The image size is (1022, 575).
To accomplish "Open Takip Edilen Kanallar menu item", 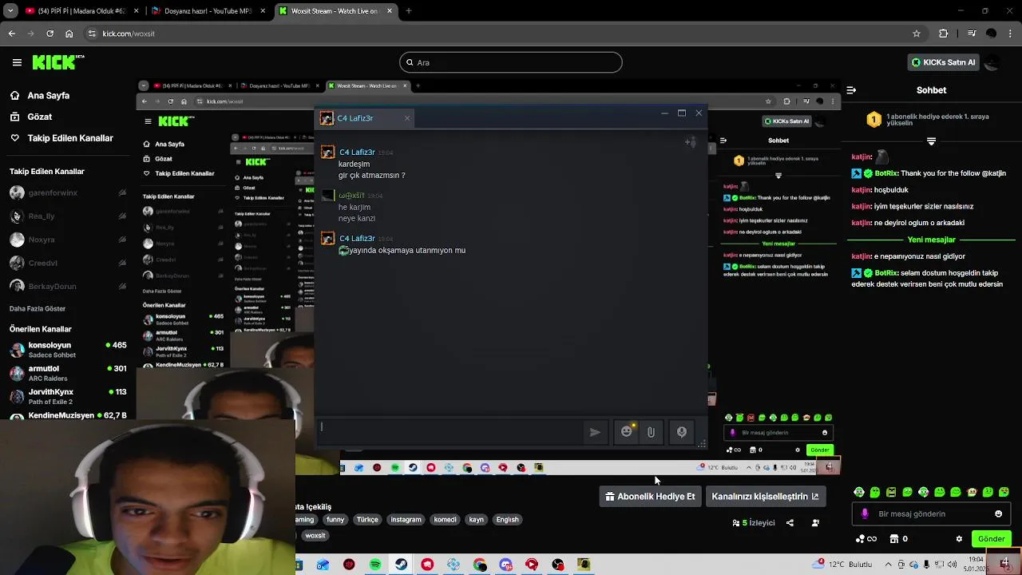I will (70, 138).
